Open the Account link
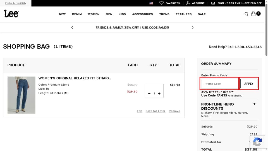The image size is (268, 151). click(x=198, y=3)
